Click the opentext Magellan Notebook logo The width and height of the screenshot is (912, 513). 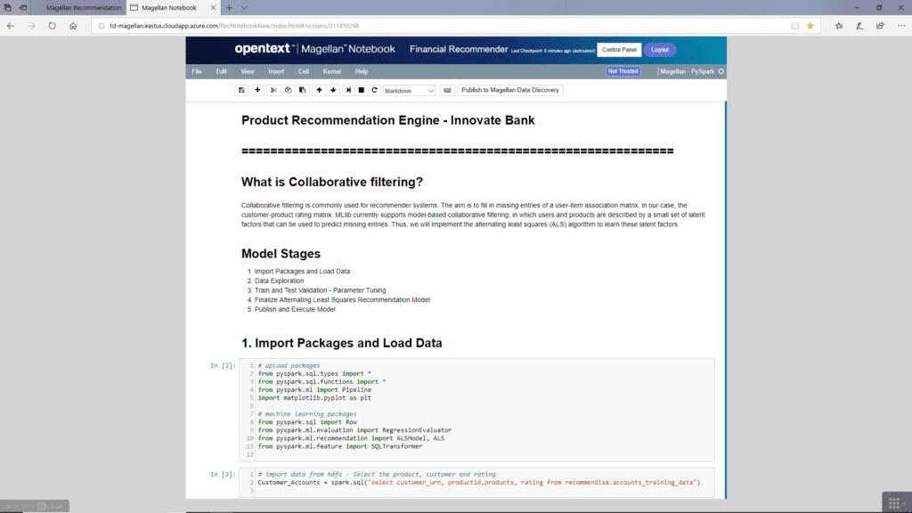(314, 49)
